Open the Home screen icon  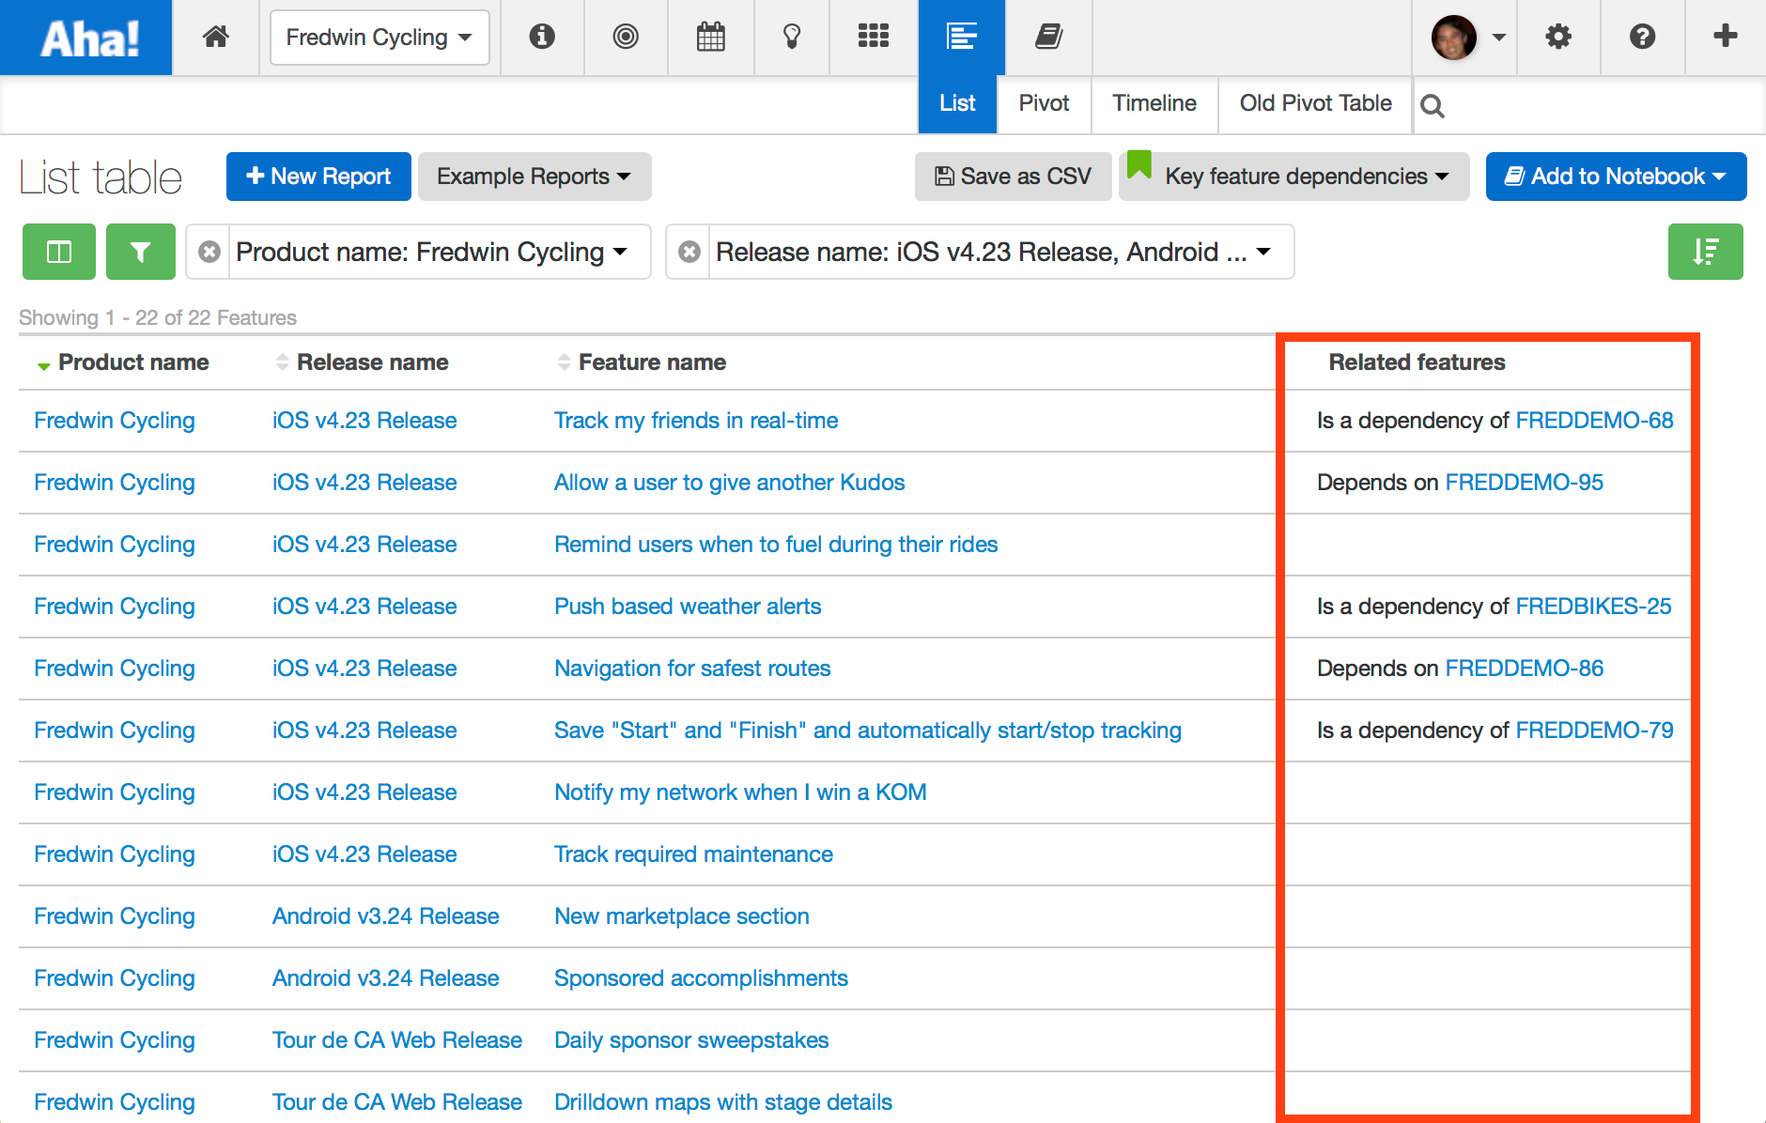pos(215,37)
